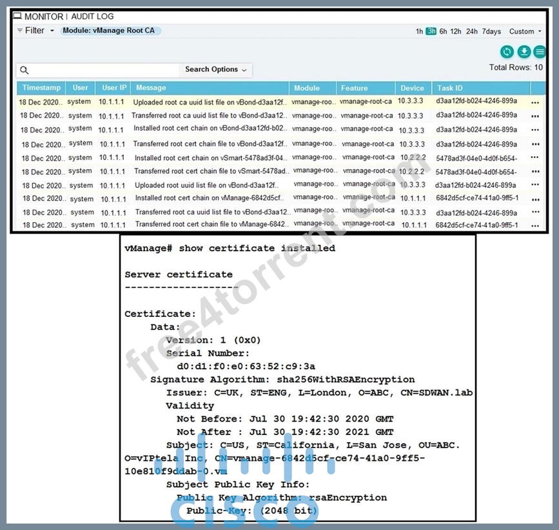Sort by the Timestamp column header
This screenshot has width=559, height=530.
pyautogui.click(x=41, y=88)
